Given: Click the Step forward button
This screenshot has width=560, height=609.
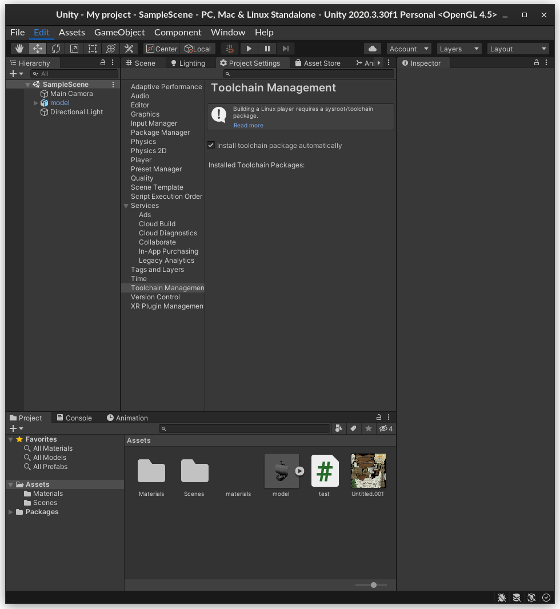Looking at the screenshot, I should pos(285,49).
